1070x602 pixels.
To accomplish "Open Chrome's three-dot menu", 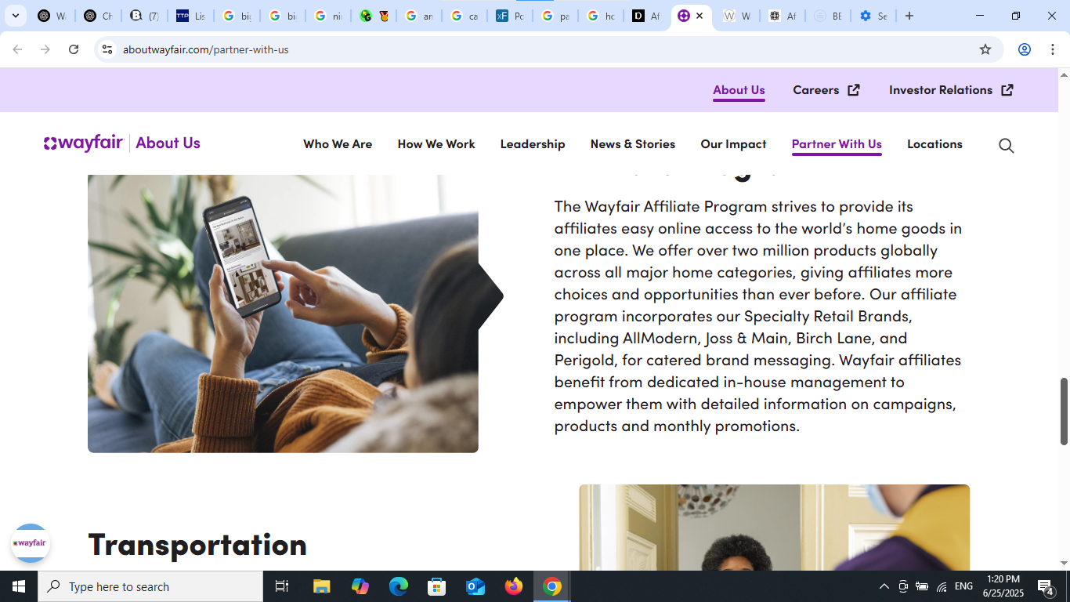I will coord(1052,49).
